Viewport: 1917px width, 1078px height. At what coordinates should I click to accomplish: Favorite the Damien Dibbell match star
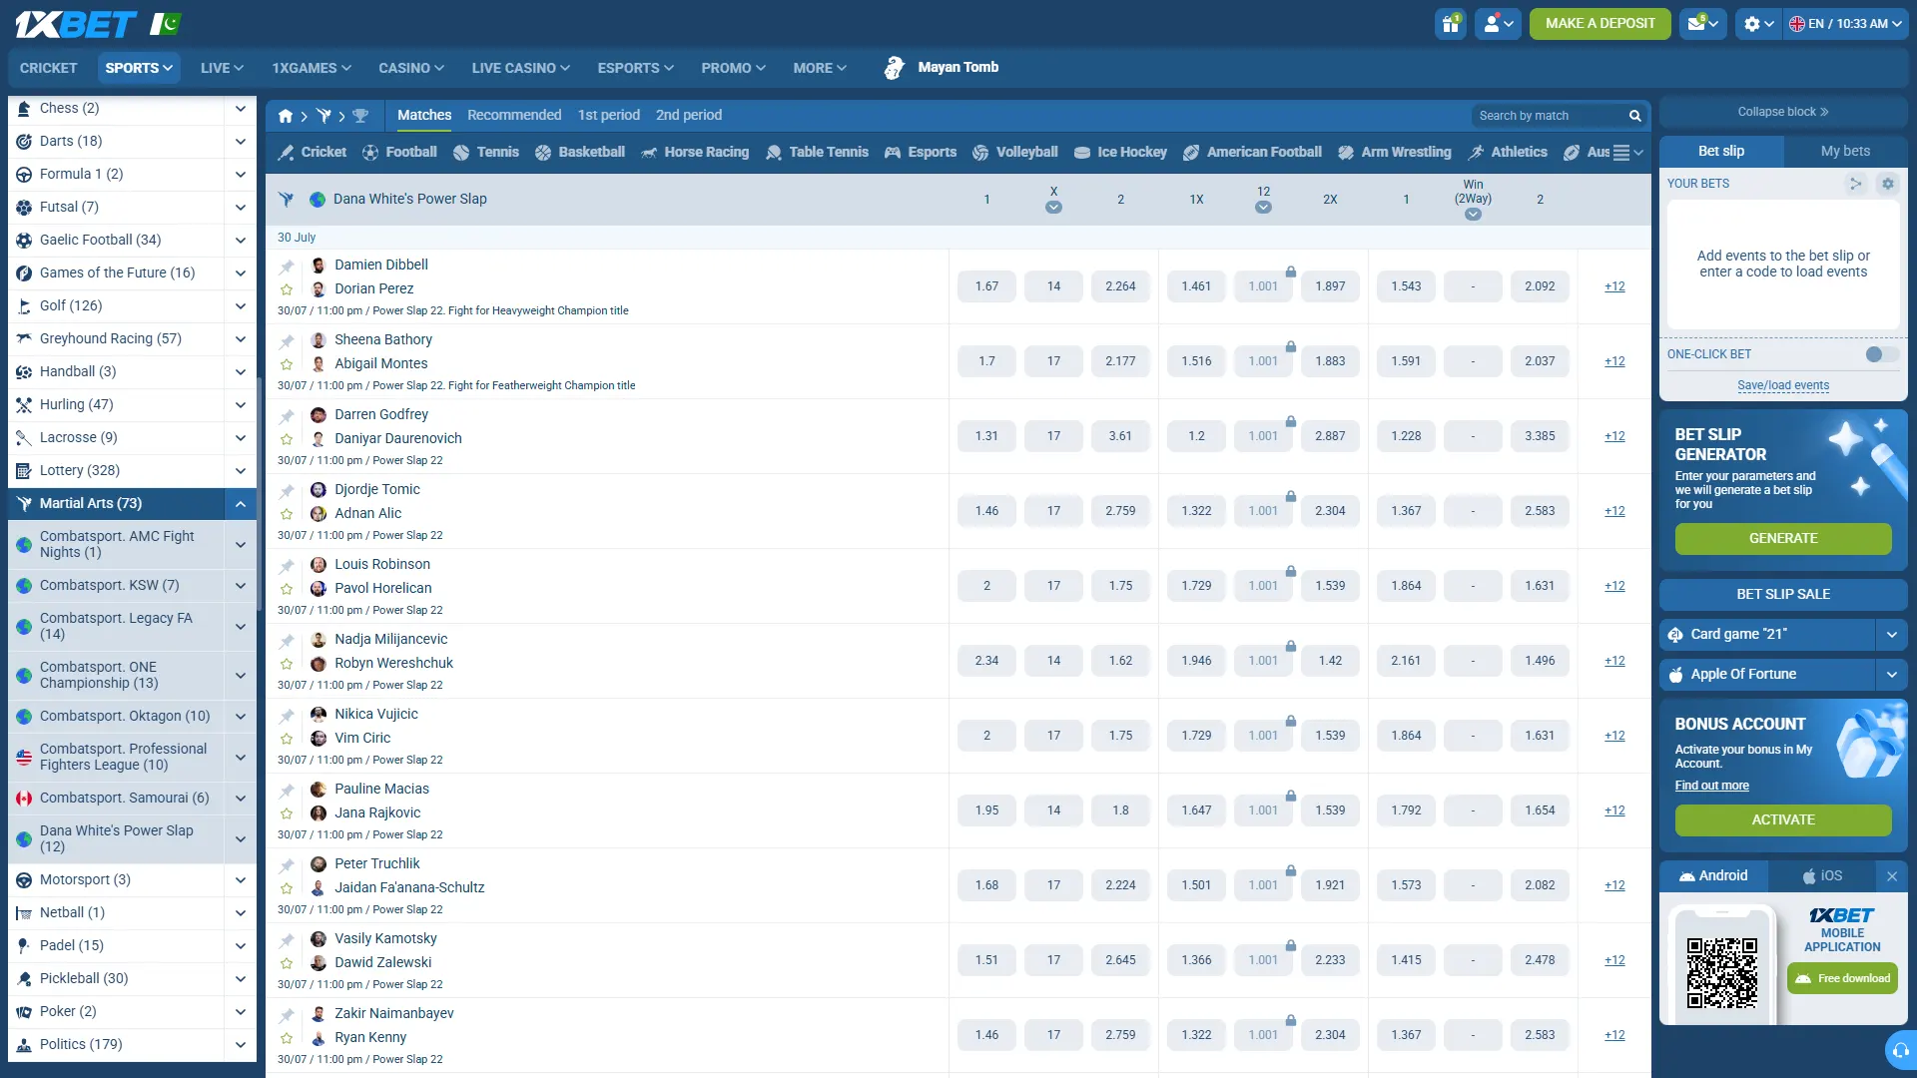[287, 289]
